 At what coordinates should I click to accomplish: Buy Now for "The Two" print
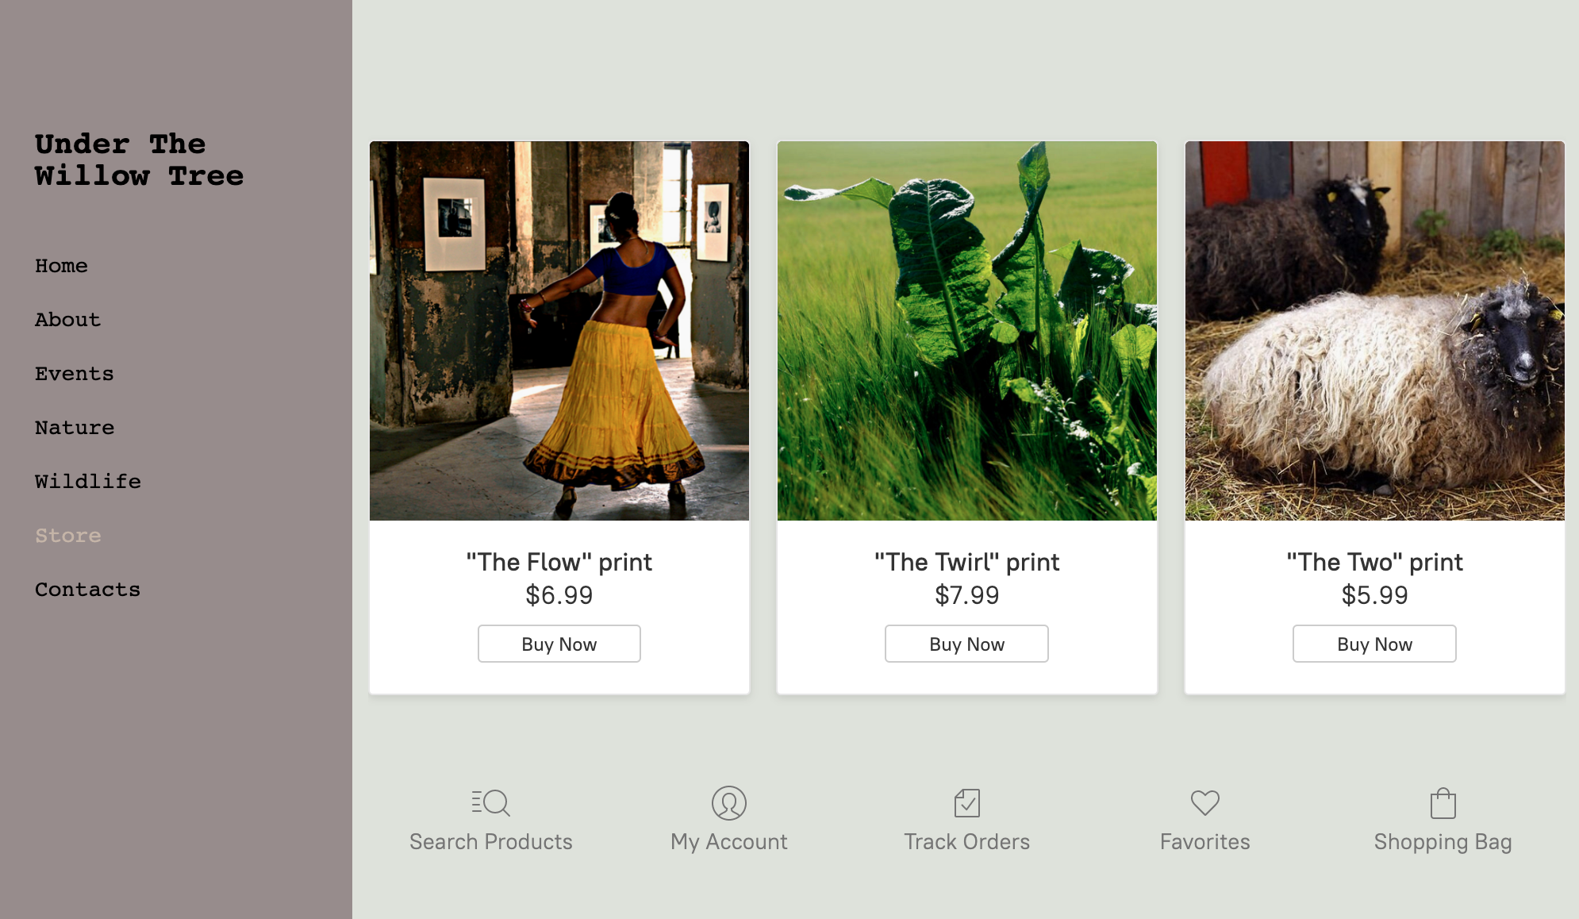pyautogui.click(x=1373, y=644)
